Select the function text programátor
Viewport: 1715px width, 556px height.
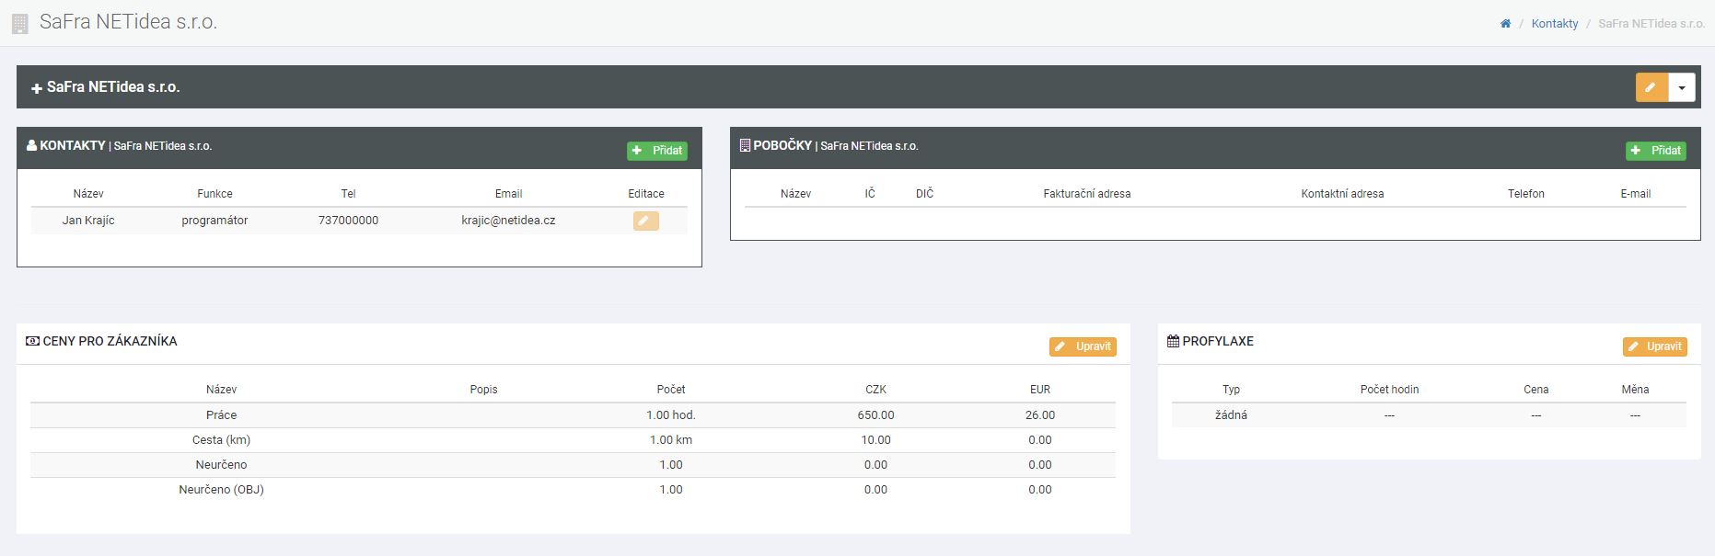pos(214,221)
